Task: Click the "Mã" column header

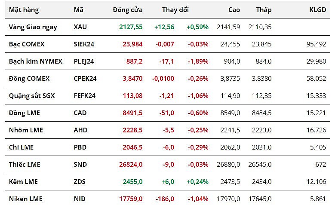Action: (x=79, y=9)
